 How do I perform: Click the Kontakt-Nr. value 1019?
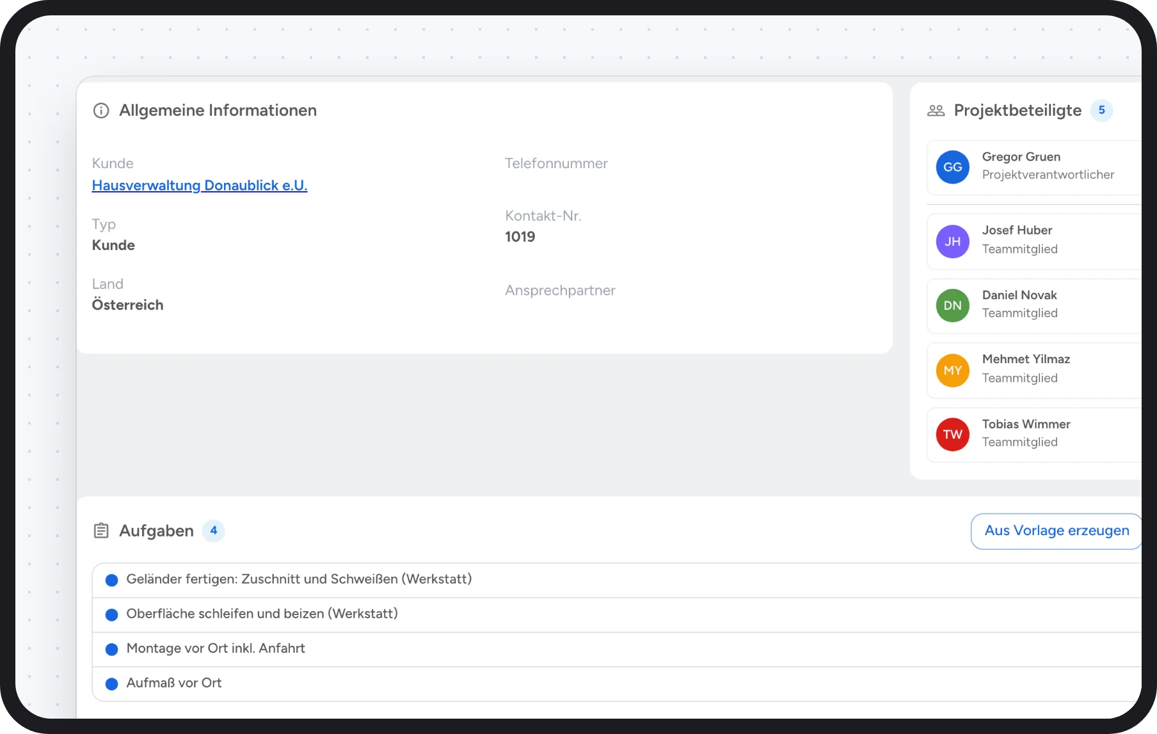(520, 237)
